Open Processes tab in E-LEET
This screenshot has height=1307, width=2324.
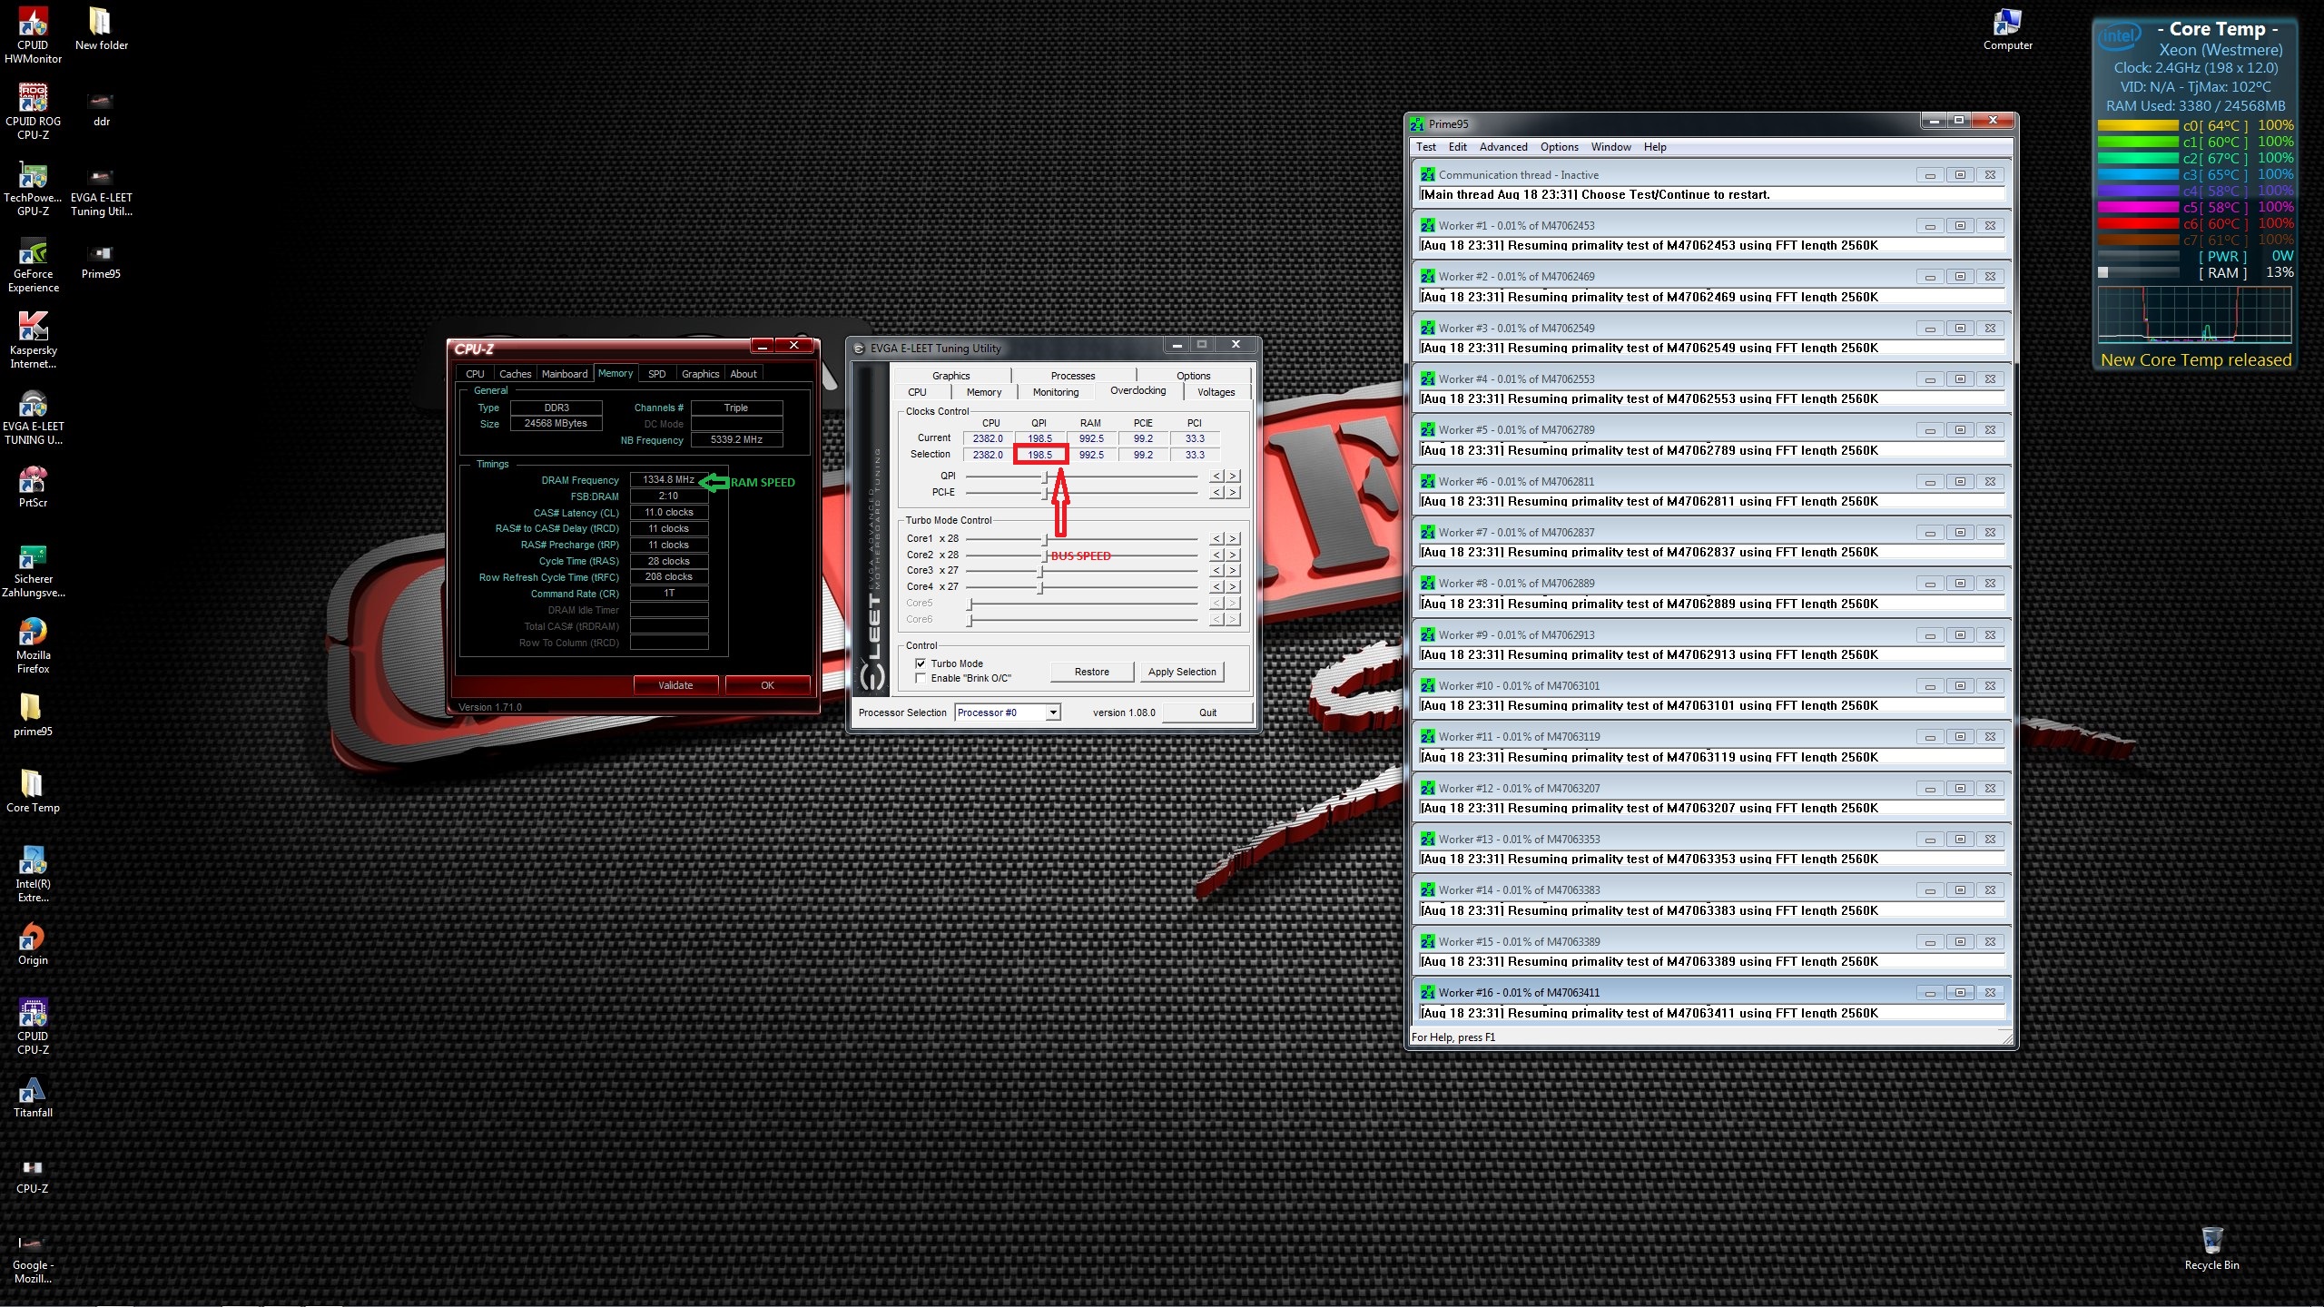coord(1073,376)
